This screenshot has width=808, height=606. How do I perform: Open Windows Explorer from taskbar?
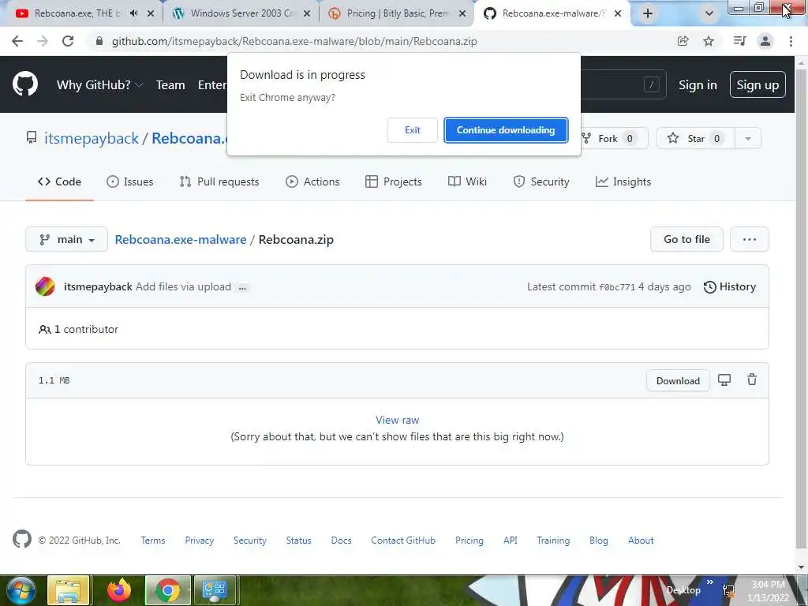(68, 590)
